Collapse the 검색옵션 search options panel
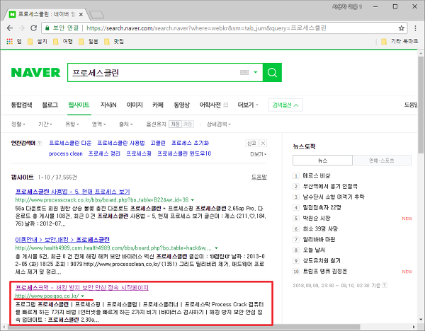 (x=285, y=105)
